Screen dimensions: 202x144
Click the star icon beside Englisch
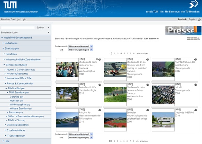199,20
